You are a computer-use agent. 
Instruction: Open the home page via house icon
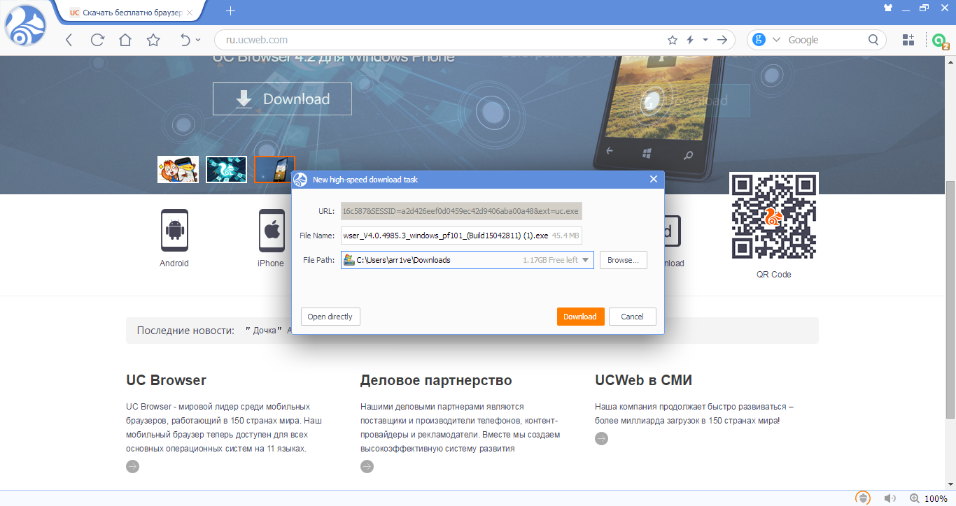click(x=125, y=40)
